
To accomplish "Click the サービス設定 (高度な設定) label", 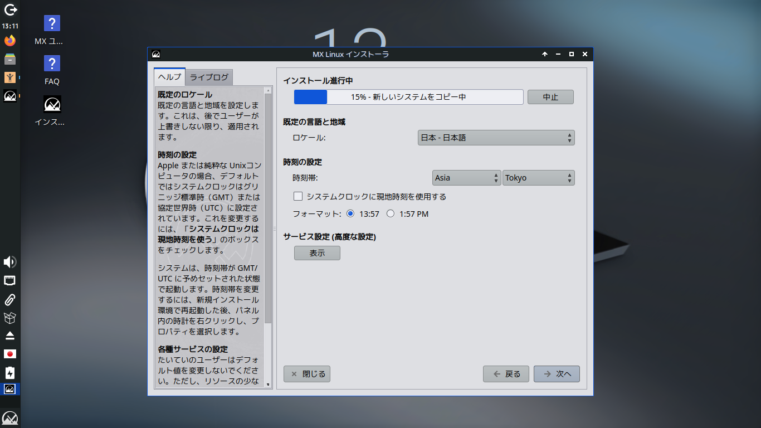I will [x=330, y=237].
